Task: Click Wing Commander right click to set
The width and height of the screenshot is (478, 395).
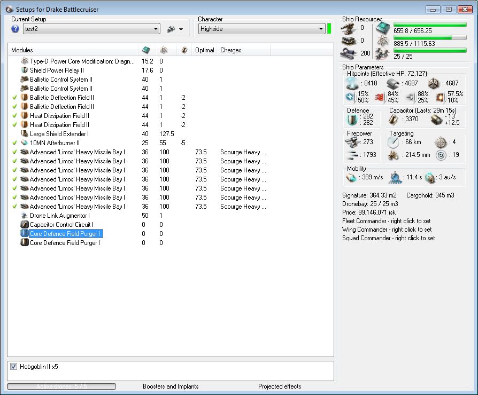Action: (x=387, y=230)
